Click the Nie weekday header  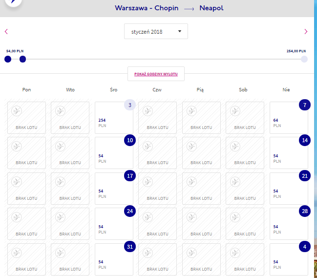click(286, 89)
